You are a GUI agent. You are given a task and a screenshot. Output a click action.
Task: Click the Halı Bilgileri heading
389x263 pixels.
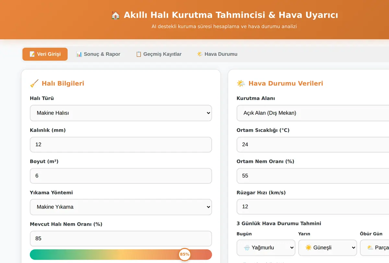point(63,83)
